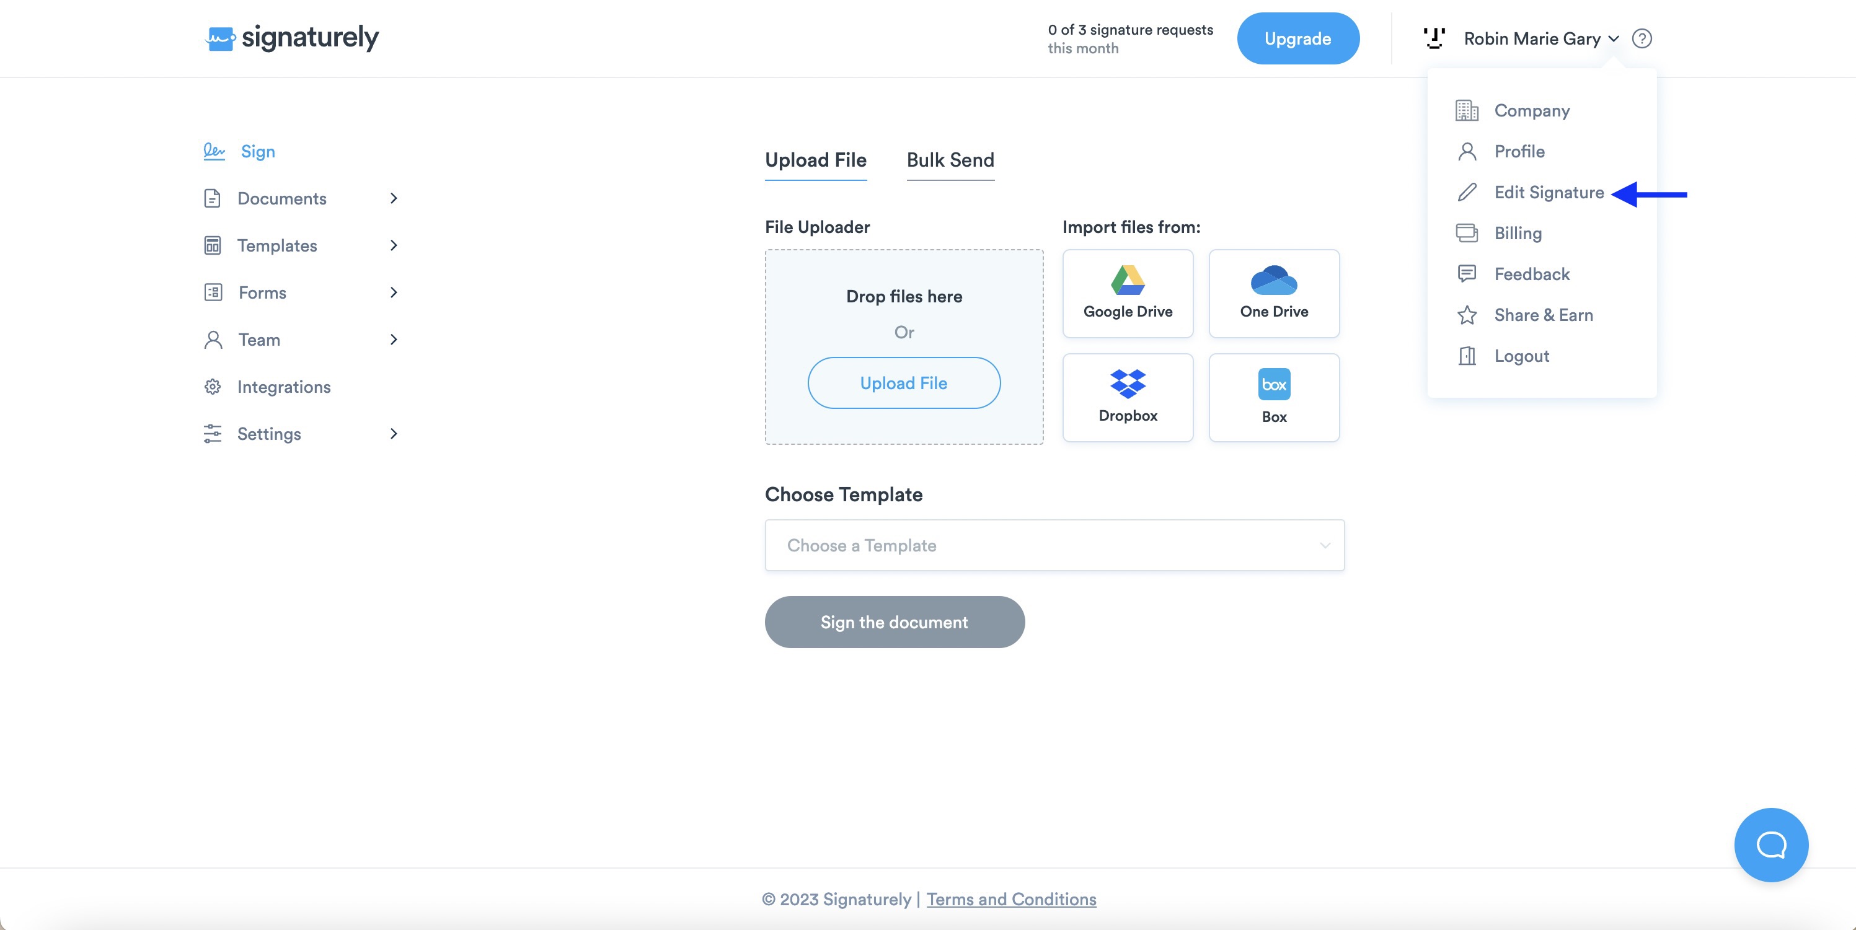Click the Billing card icon
The image size is (1856, 930).
pyautogui.click(x=1467, y=234)
